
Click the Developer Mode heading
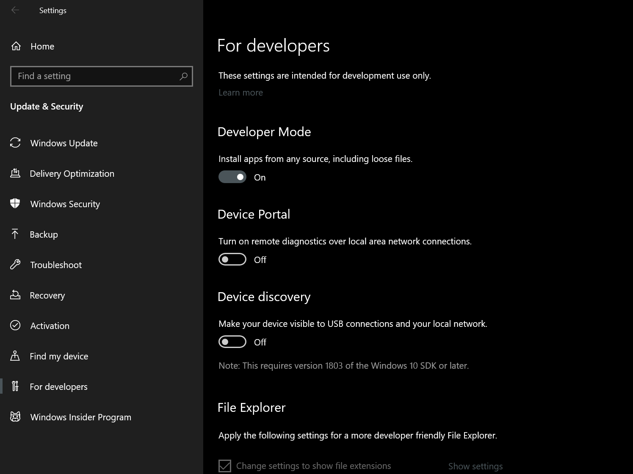(x=264, y=132)
